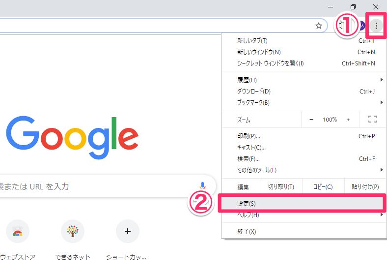387x279 pixels.
Task: Open ダウンロード(D) from the menu
Action: [304, 91]
